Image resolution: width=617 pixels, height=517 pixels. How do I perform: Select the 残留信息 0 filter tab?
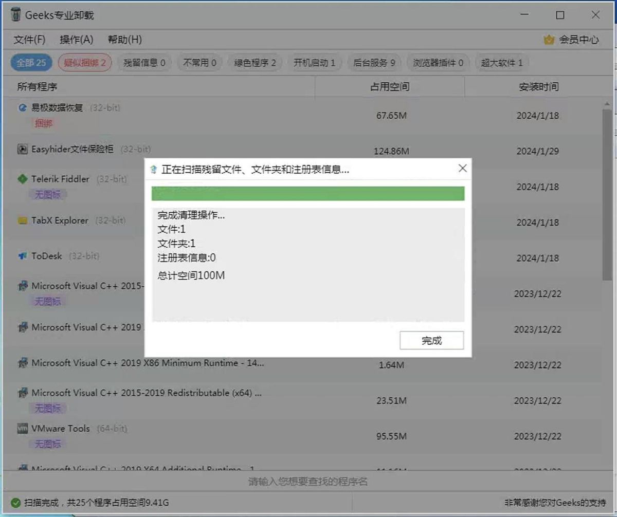click(144, 63)
